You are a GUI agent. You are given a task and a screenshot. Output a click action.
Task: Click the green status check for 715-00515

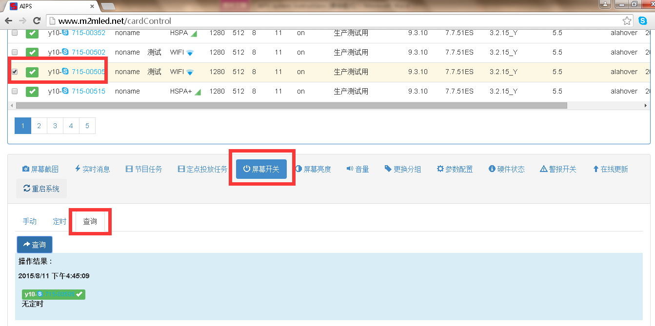[32, 91]
